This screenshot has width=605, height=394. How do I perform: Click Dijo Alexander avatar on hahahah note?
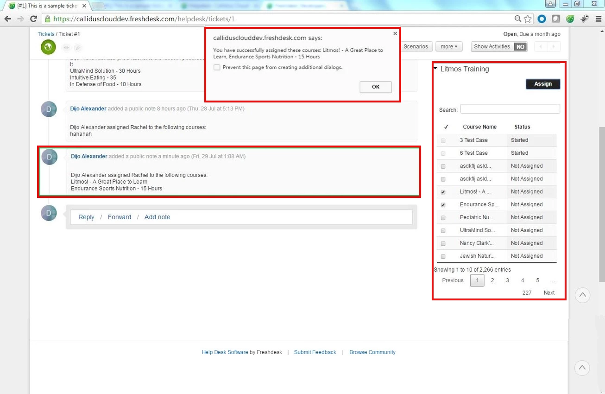tap(49, 109)
